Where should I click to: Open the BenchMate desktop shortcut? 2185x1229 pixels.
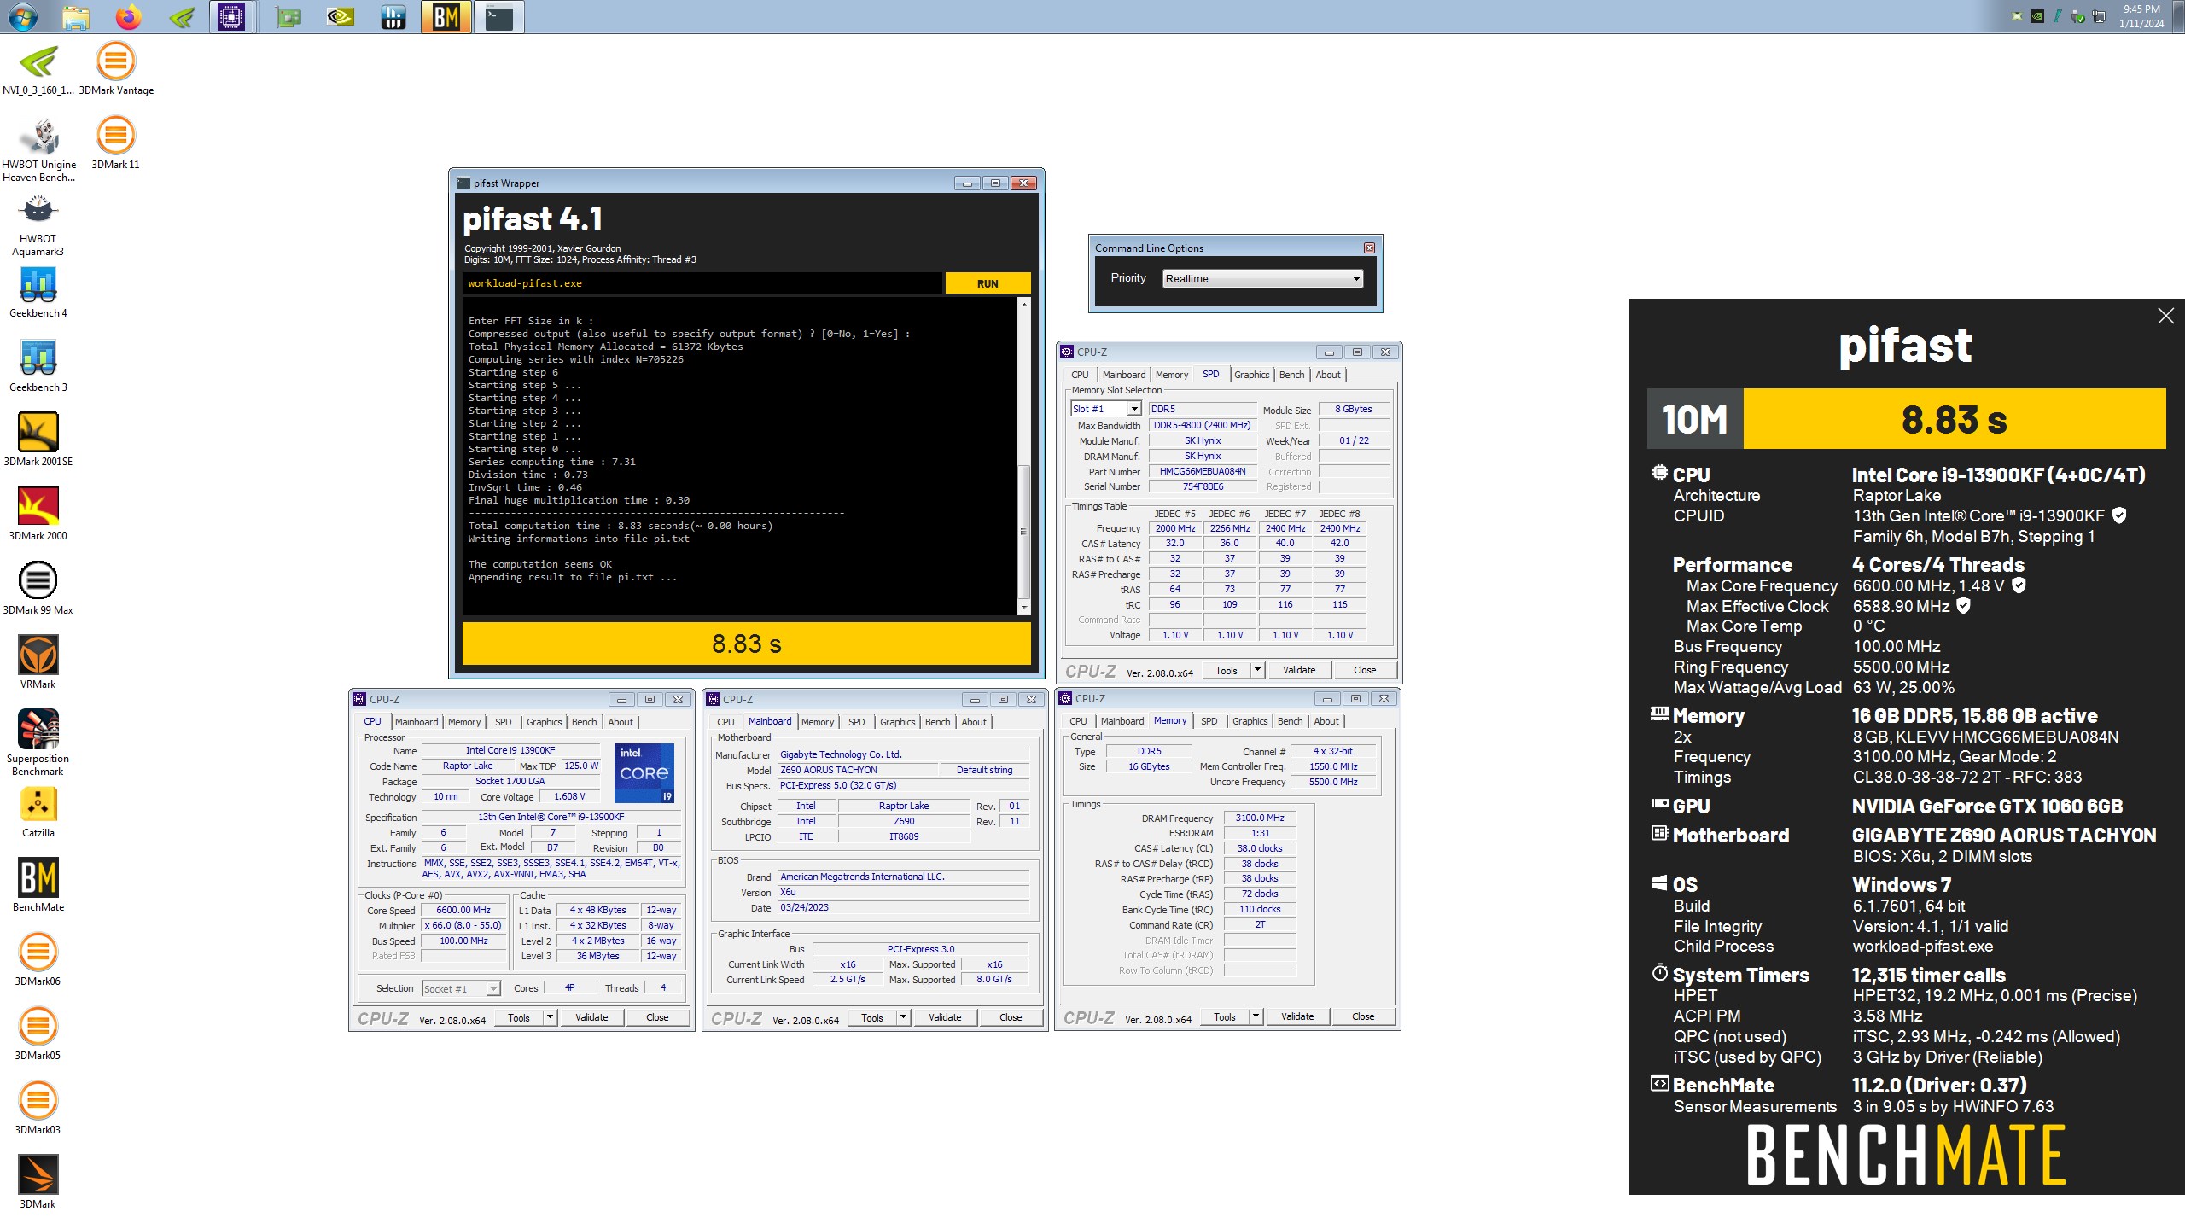tap(38, 886)
